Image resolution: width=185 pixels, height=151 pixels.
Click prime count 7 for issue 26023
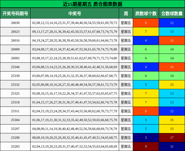point(146,32)
